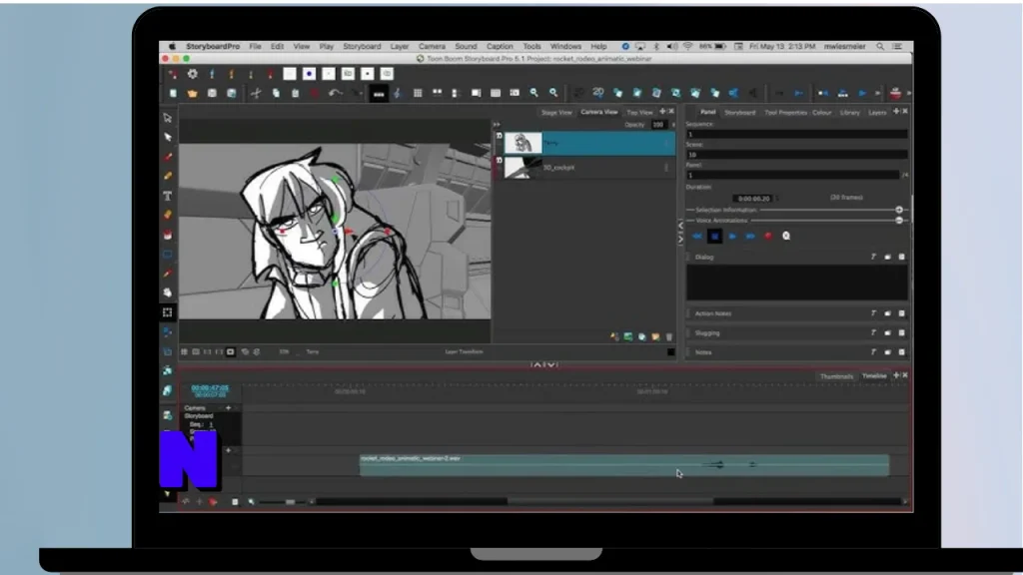Click the white square with blue dot
1023x575 pixels.
coord(310,74)
